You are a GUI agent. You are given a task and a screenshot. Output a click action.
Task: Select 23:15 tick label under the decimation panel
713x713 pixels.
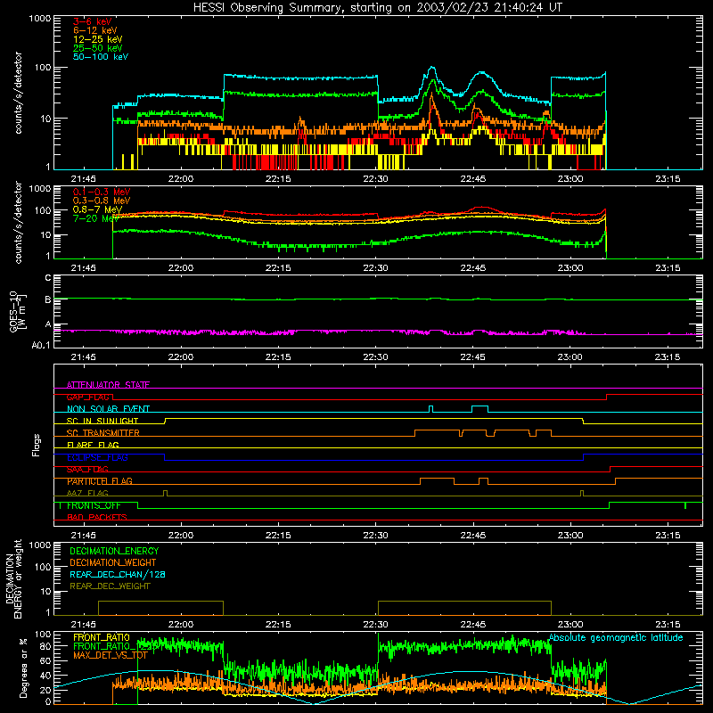(668, 625)
